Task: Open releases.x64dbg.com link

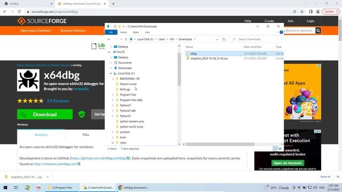Action: [x=55, y=164]
